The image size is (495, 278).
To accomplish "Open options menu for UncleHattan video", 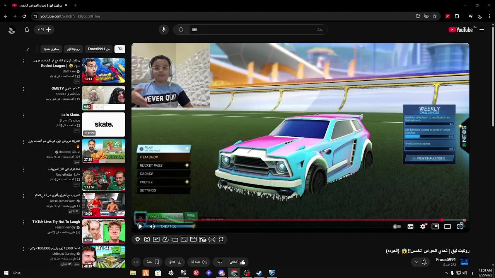I will (x=24, y=170).
